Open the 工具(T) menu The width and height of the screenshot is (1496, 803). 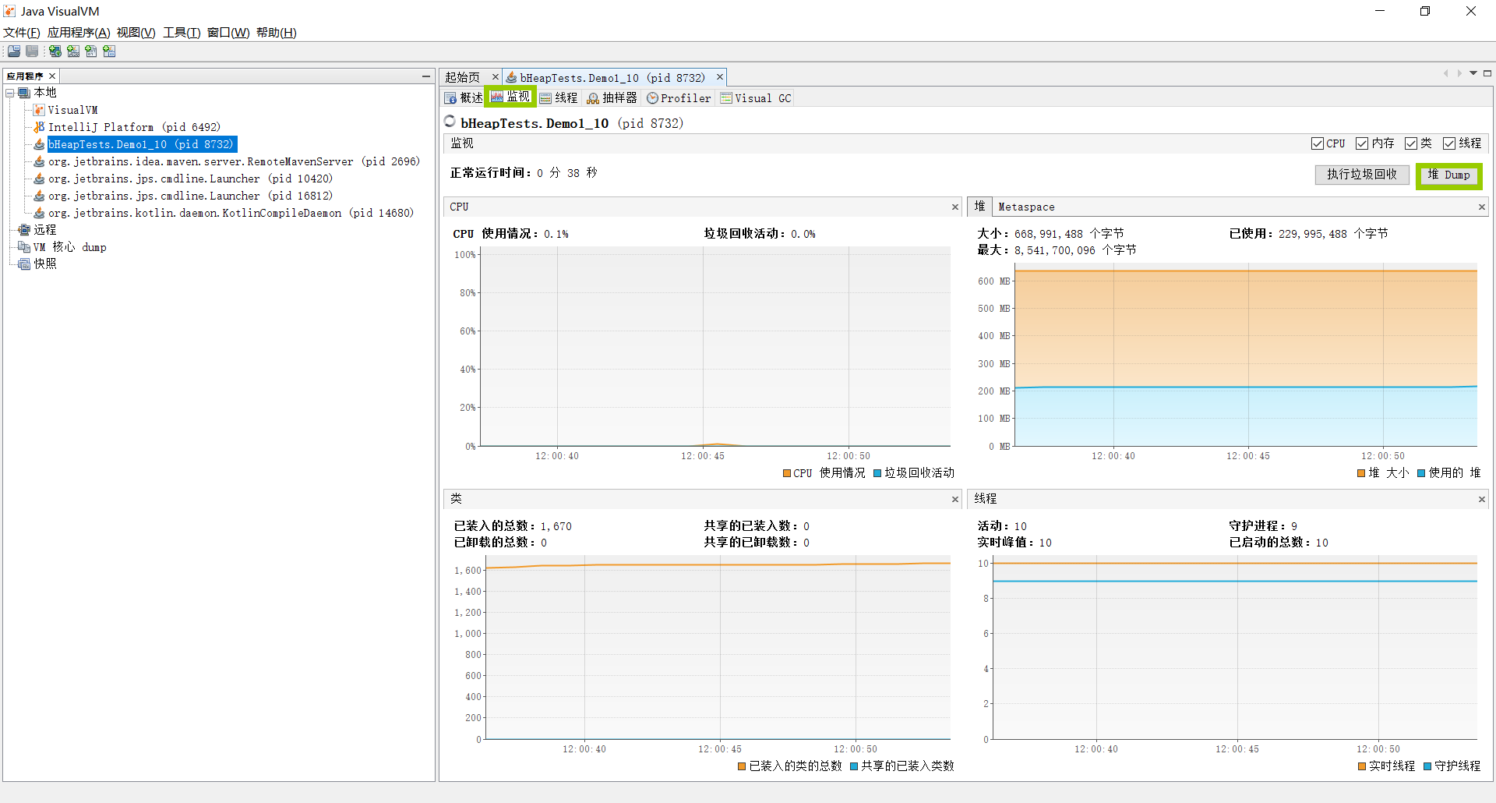182,33
